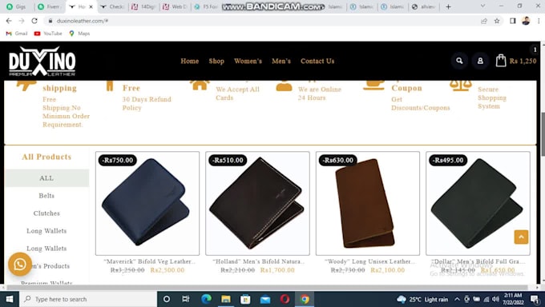Open the Dollar black wallet image

point(478,203)
